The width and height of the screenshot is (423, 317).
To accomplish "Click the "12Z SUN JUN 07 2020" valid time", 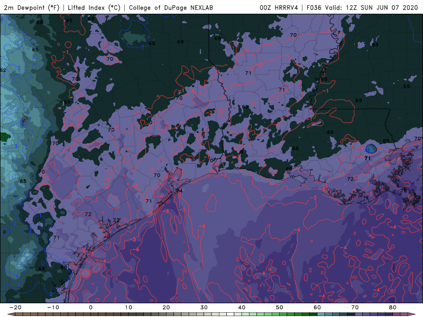I will point(382,7).
